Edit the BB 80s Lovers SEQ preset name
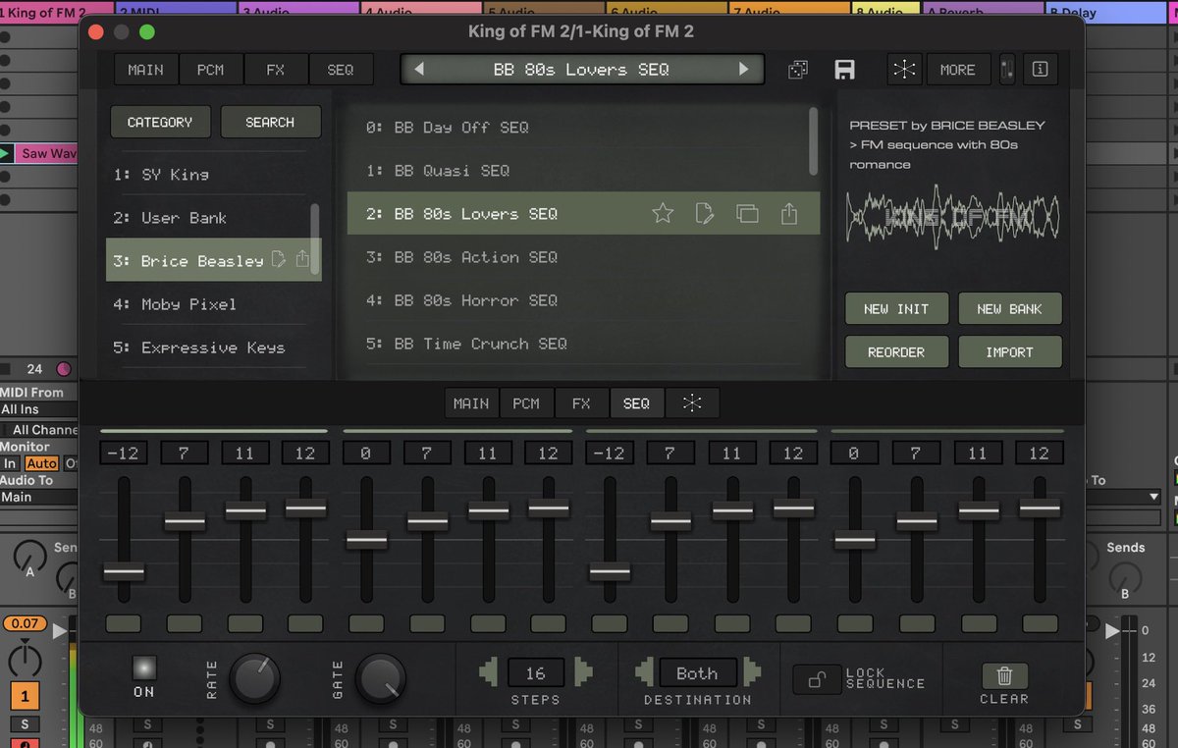Viewport: 1178px width, 748px height. (x=704, y=213)
